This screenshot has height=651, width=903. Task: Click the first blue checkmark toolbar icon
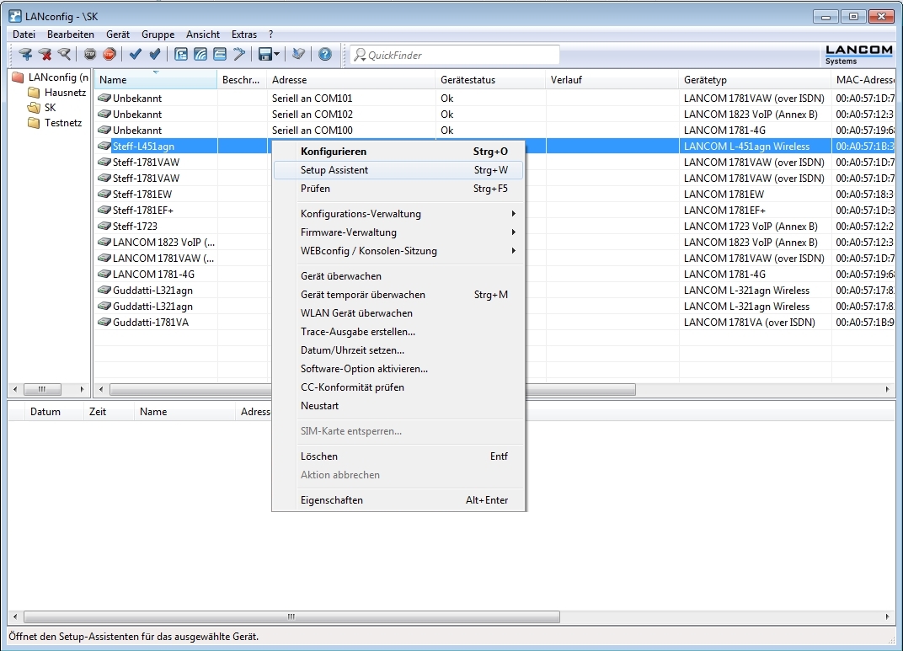135,55
